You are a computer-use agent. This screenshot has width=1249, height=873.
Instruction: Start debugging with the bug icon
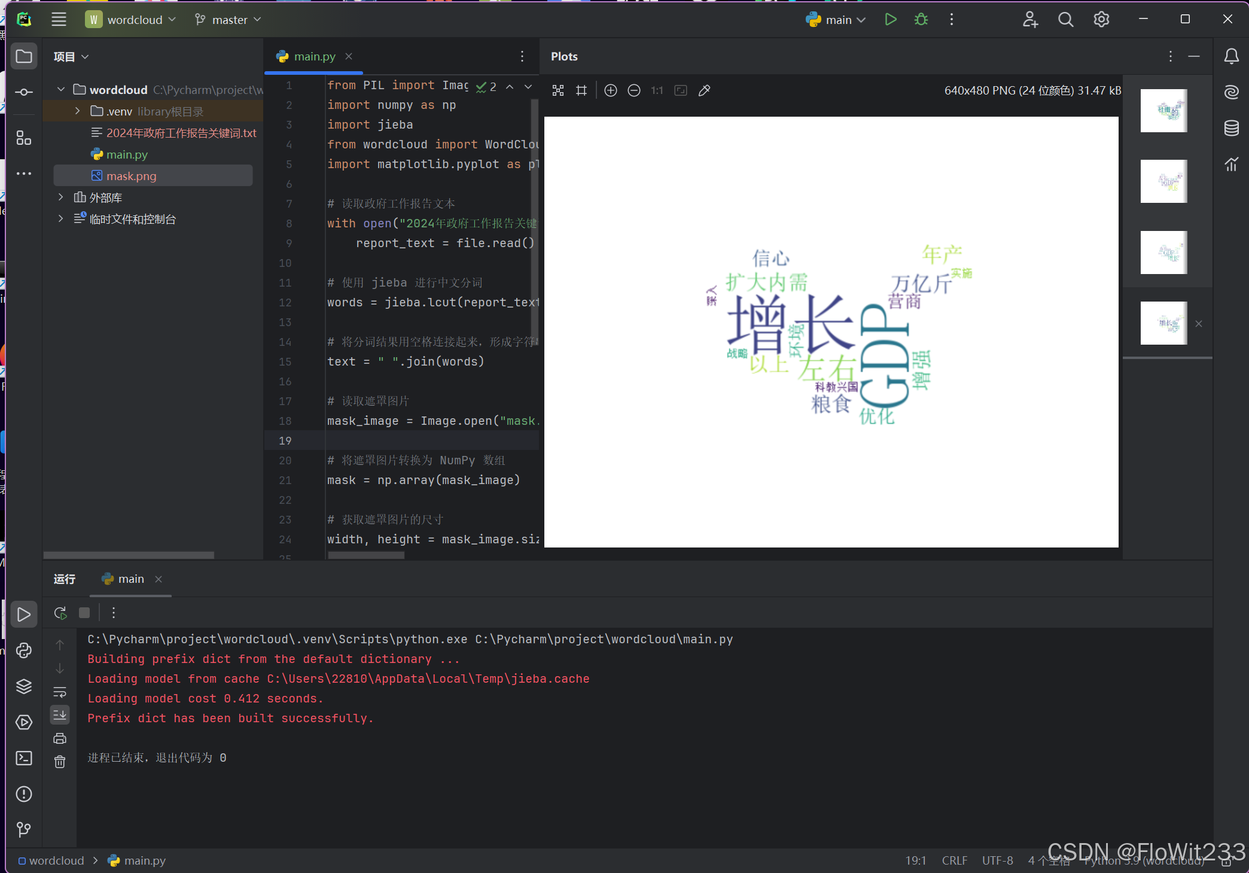[921, 20]
